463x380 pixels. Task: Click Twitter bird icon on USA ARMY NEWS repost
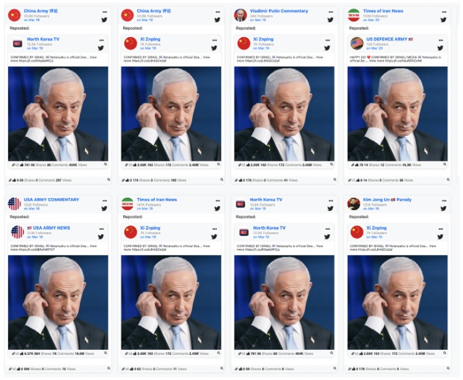click(x=101, y=236)
